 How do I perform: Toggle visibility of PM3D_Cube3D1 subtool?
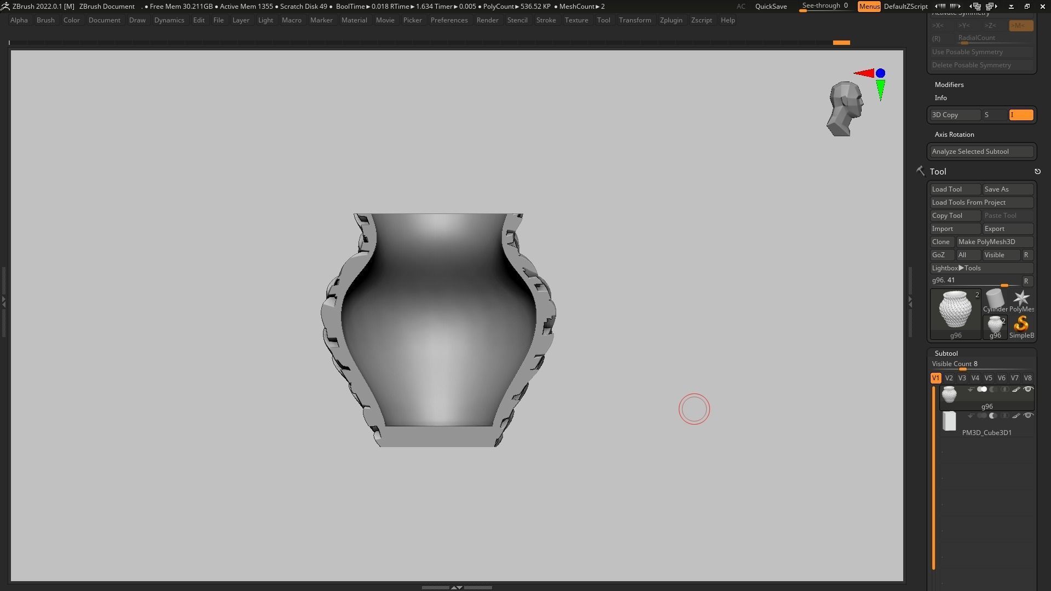(1028, 416)
